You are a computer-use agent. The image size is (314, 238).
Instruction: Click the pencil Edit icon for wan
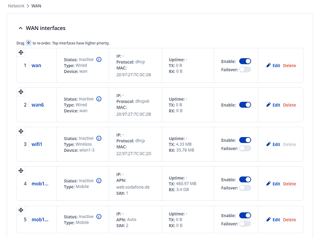[268, 65]
